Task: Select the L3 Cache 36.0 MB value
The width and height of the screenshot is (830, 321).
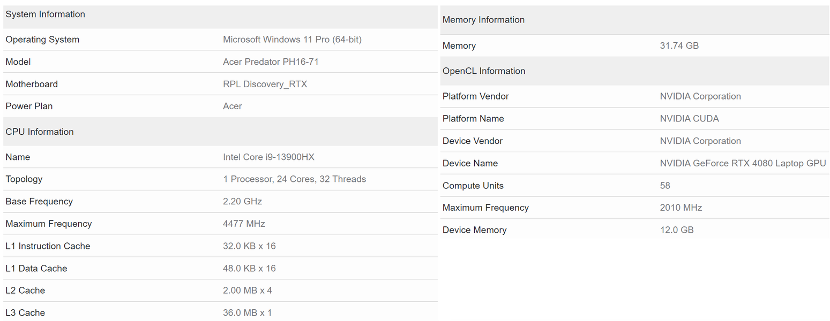Action: [247, 313]
